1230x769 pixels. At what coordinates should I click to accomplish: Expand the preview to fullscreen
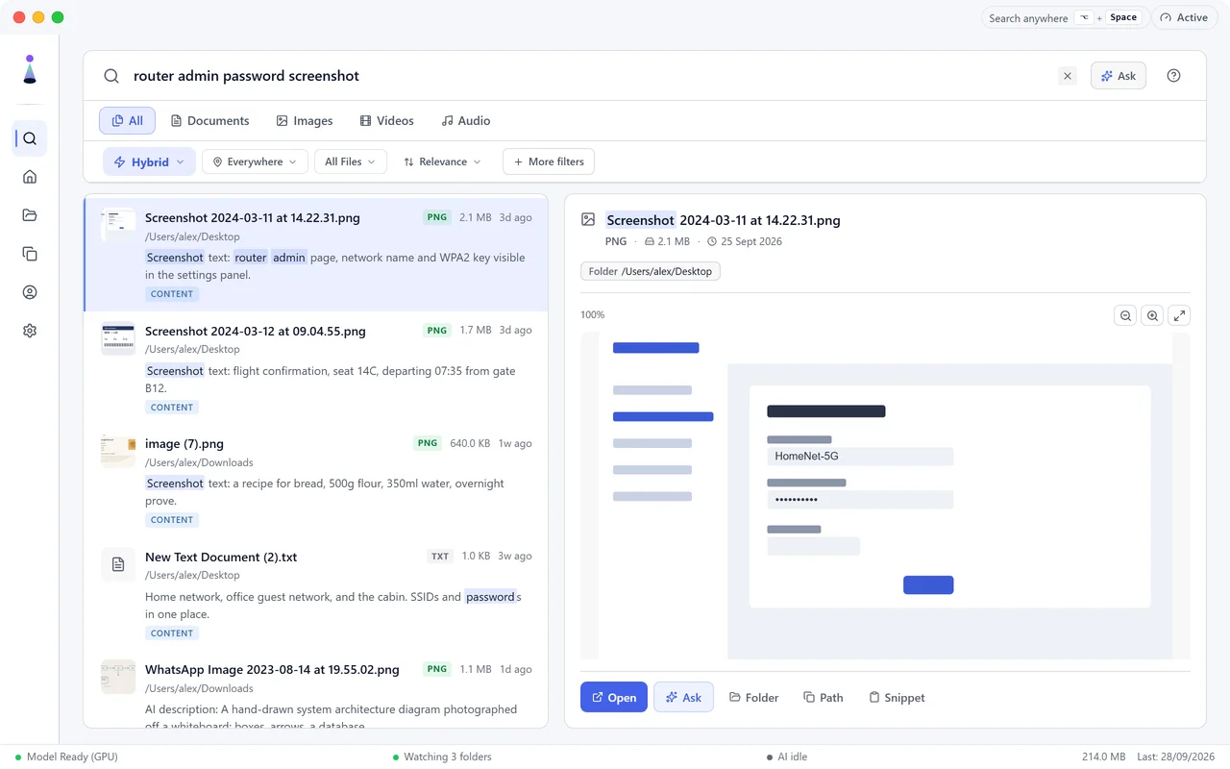pos(1179,315)
